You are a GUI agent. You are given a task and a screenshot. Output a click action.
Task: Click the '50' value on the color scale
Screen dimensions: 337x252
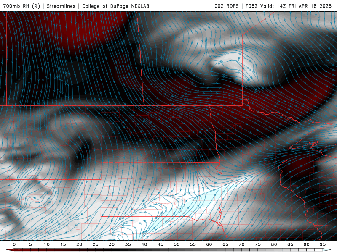click(177, 244)
